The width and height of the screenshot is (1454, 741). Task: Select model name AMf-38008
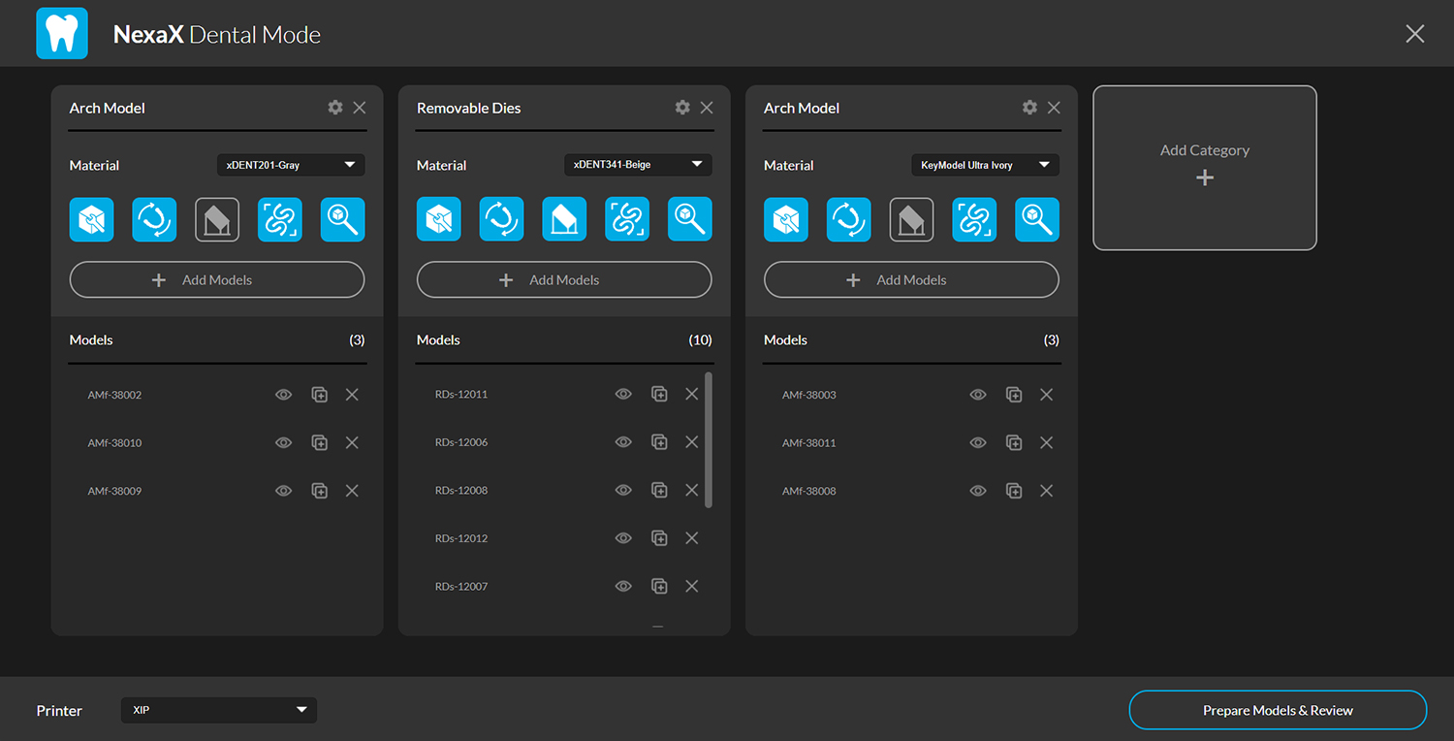[809, 491]
